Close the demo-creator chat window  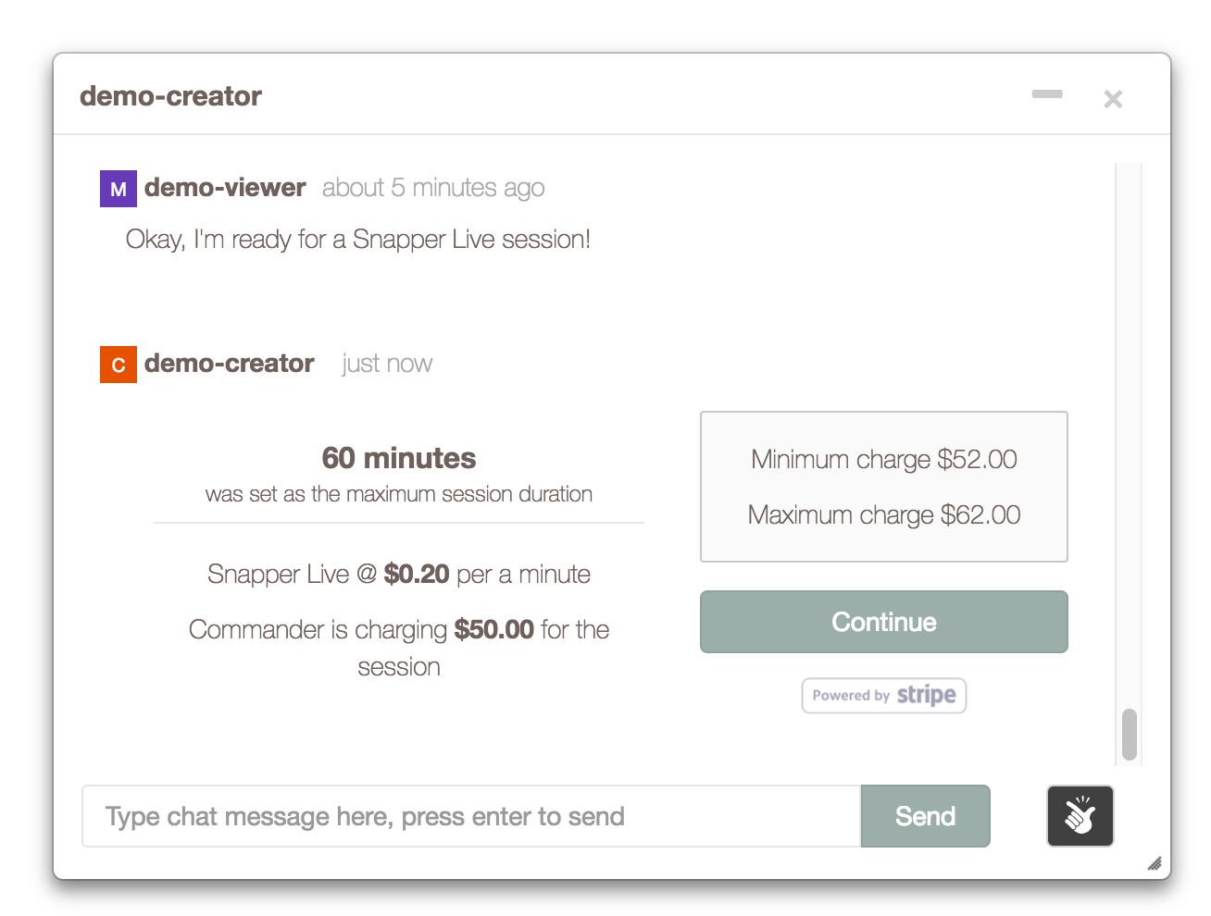1113,99
